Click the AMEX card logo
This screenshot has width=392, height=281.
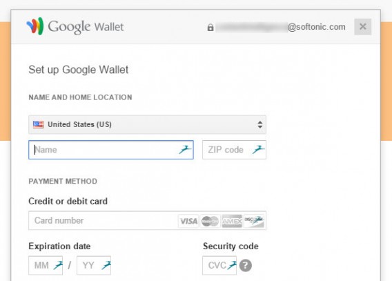click(x=232, y=221)
